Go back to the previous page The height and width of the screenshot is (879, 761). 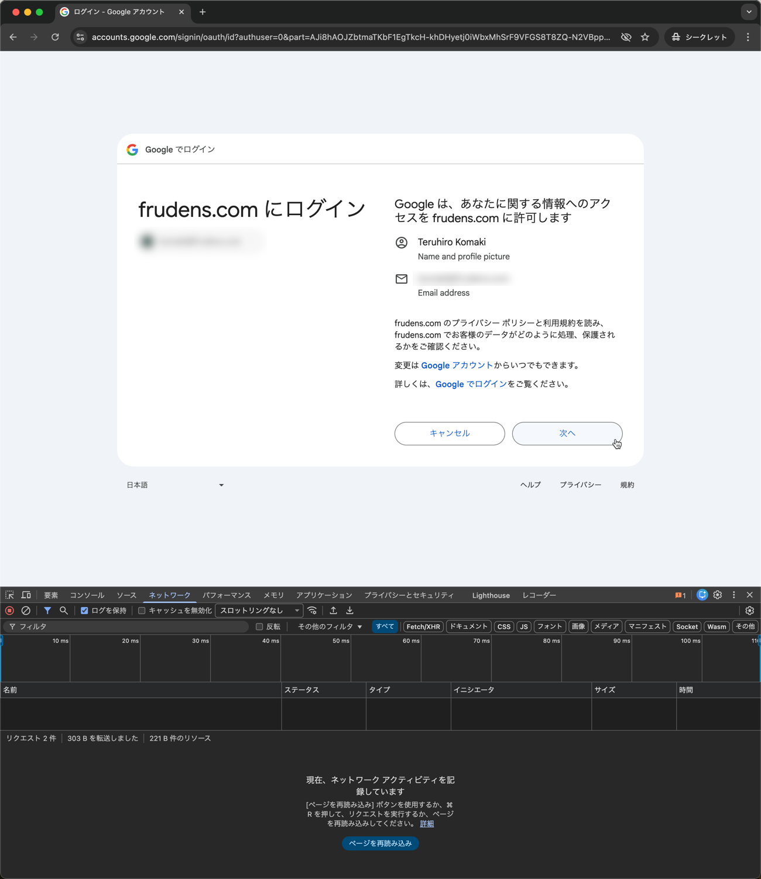pos(13,37)
